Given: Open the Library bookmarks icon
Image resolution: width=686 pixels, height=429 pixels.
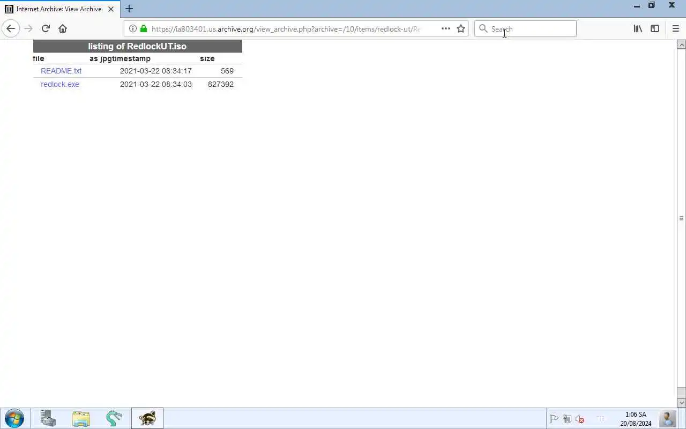Looking at the screenshot, I should (638, 28).
